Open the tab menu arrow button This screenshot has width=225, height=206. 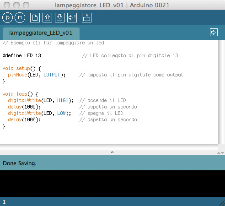(214, 33)
